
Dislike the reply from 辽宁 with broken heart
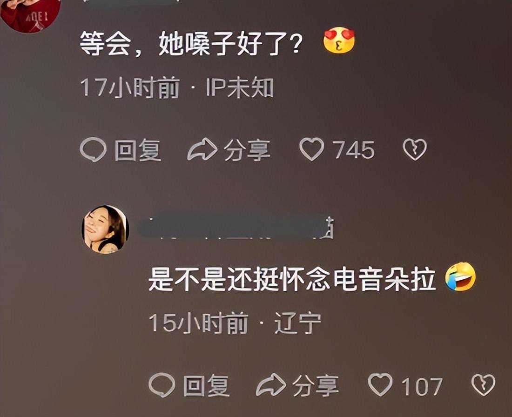(x=484, y=385)
